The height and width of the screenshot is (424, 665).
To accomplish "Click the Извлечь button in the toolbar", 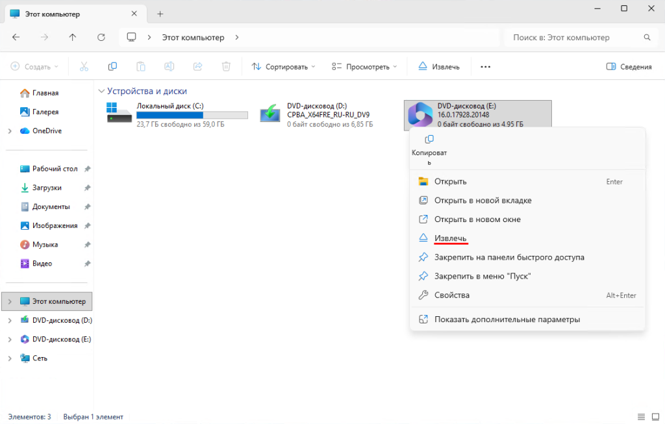I will point(439,67).
